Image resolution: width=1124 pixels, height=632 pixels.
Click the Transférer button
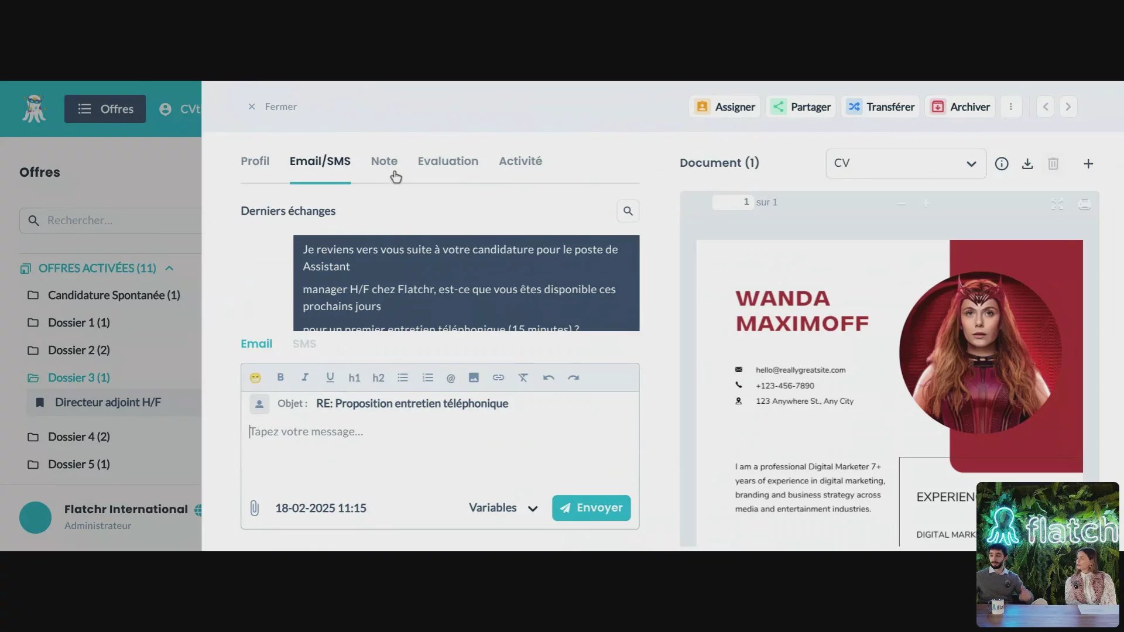tap(880, 107)
